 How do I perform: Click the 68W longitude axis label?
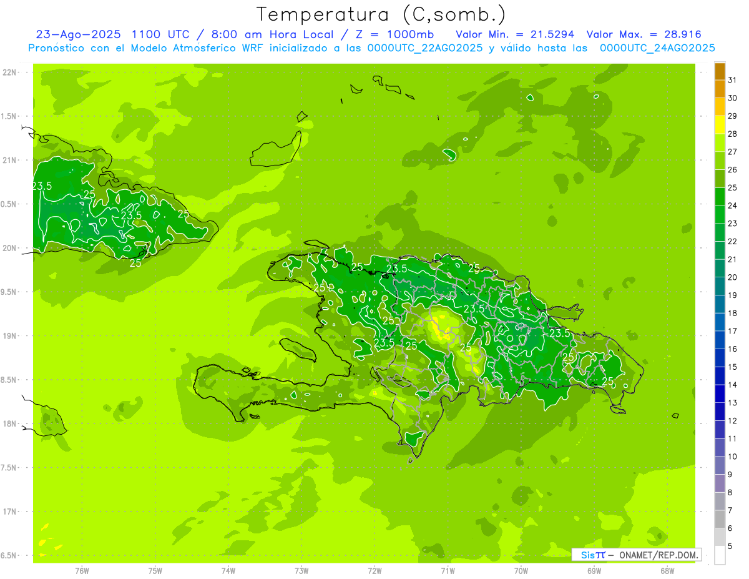[x=667, y=570]
